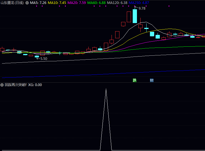The image size is (205, 151).
Task: Click the divider between price and indicator panels
Action: (x=103, y=82)
